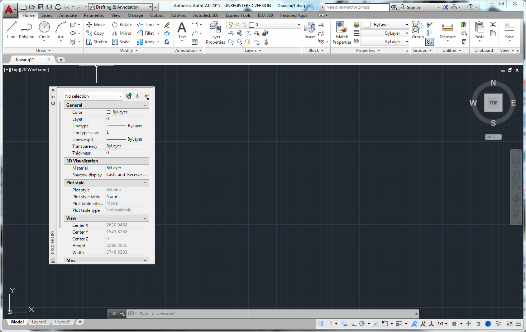This screenshot has height=332, width=526.
Task: Toggle dynamic input in status bar
Action: point(344,323)
